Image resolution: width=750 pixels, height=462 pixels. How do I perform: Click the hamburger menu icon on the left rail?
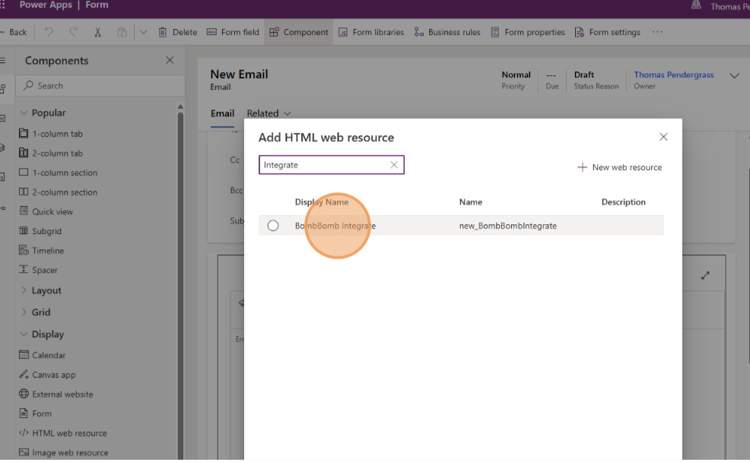pos(3,60)
